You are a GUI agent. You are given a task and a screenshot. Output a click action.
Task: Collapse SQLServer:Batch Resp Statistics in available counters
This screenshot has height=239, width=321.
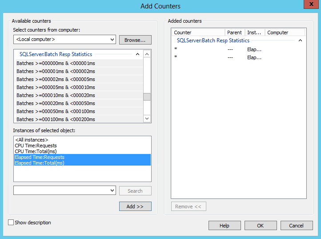click(x=137, y=54)
